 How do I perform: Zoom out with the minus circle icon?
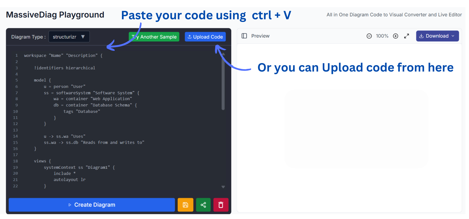(x=369, y=36)
